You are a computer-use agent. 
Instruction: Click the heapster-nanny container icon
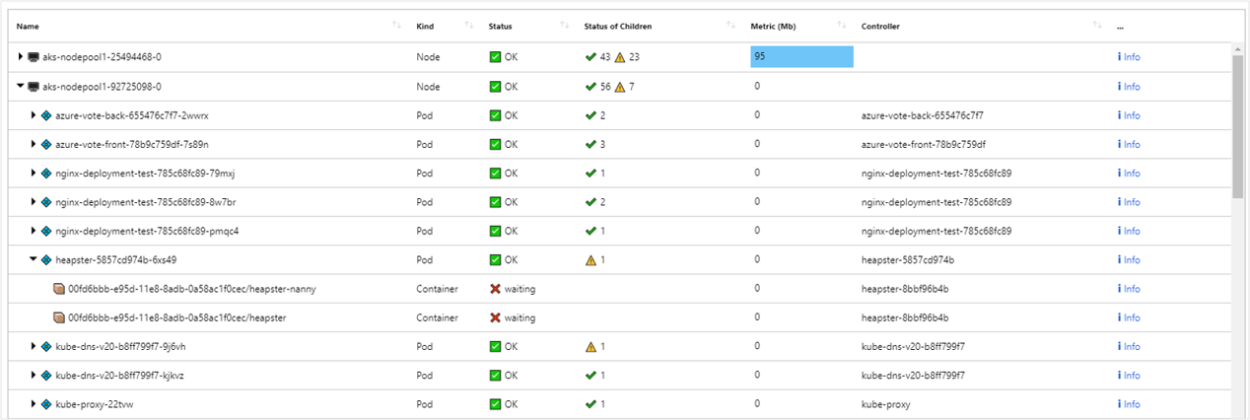click(x=59, y=289)
